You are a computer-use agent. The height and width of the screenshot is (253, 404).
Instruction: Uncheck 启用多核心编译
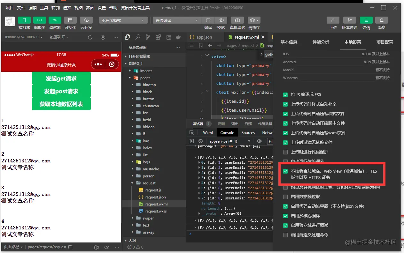click(285, 216)
